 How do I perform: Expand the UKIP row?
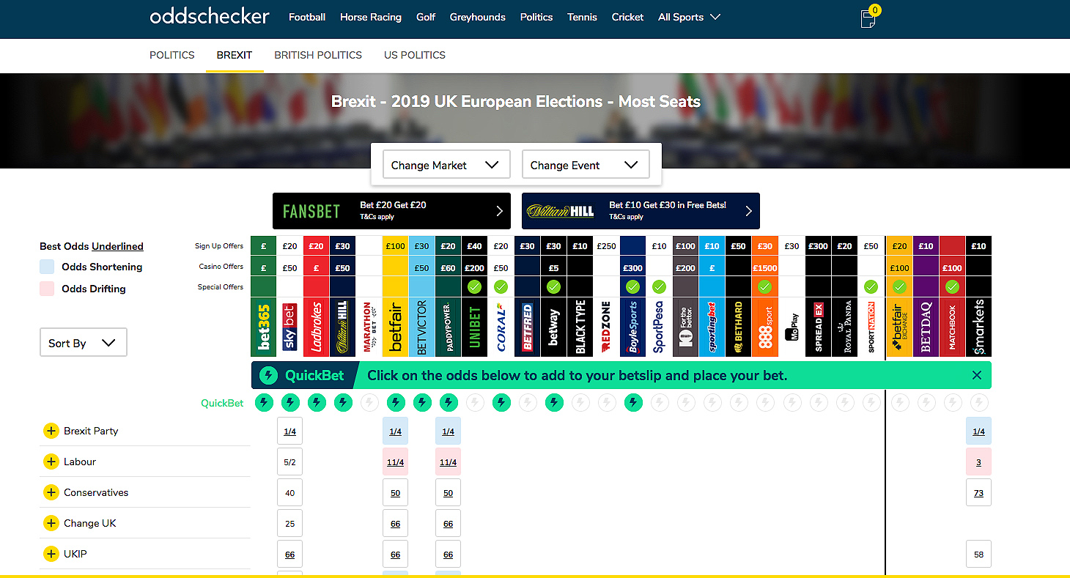[51, 554]
